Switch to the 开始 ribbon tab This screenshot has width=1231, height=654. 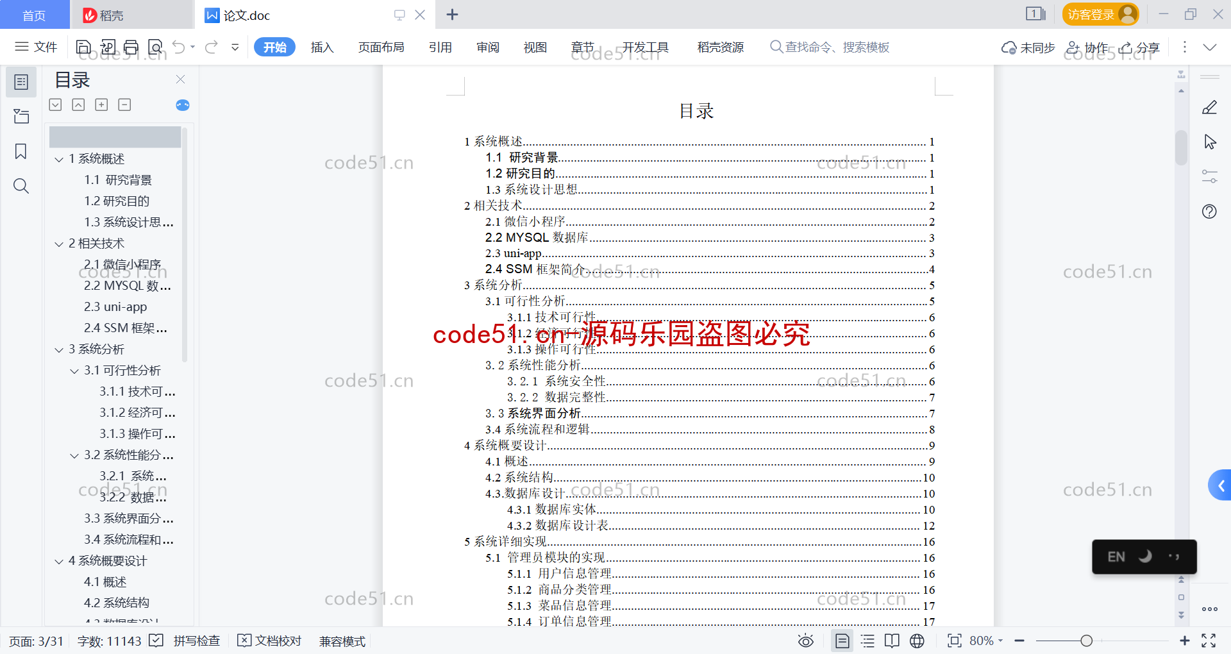click(274, 47)
